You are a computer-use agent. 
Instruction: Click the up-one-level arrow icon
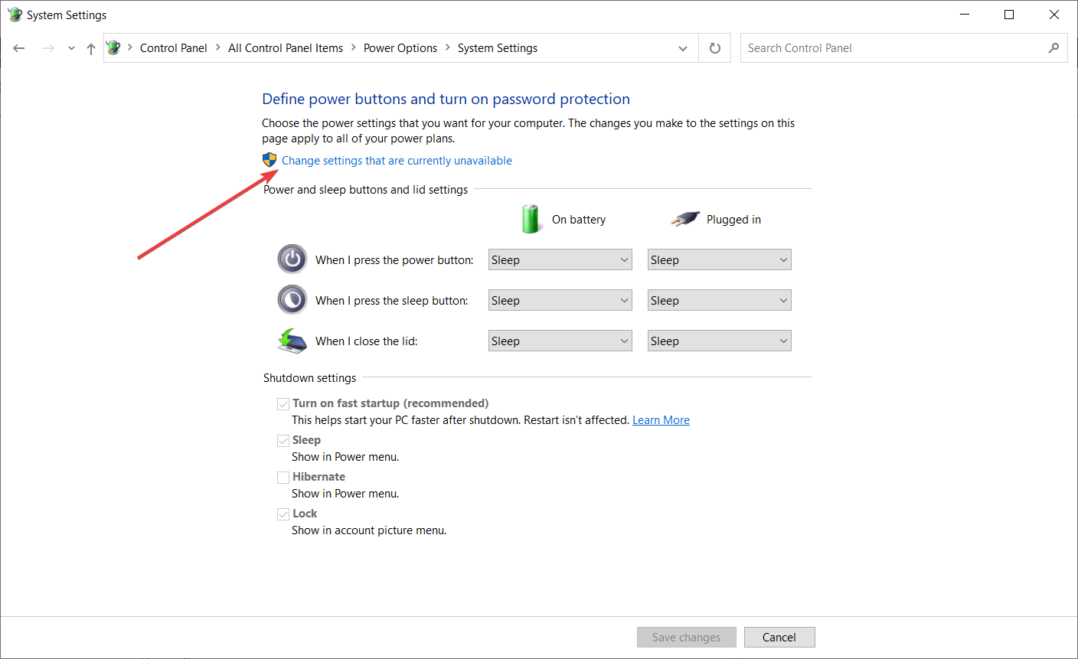(x=91, y=48)
